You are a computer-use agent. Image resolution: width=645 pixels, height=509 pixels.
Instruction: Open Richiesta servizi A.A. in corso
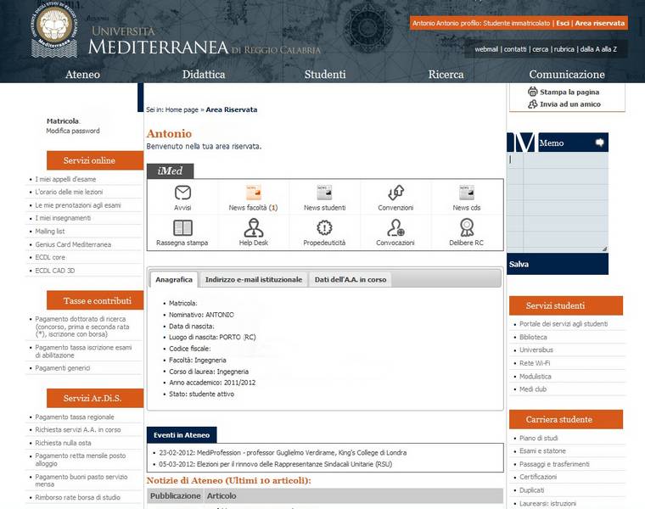(x=78, y=429)
